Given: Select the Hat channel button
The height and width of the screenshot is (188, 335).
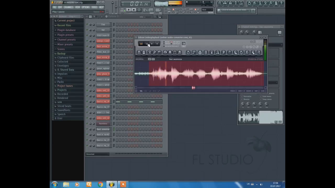Looking at the screenshot, I should (103, 30).
